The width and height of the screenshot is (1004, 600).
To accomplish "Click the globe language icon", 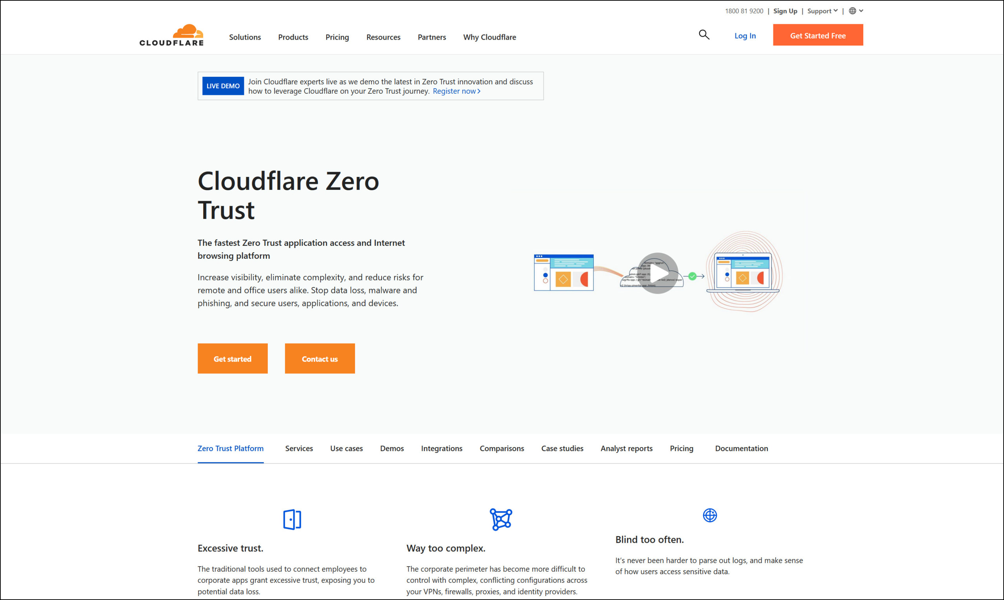I will (852, 11).
